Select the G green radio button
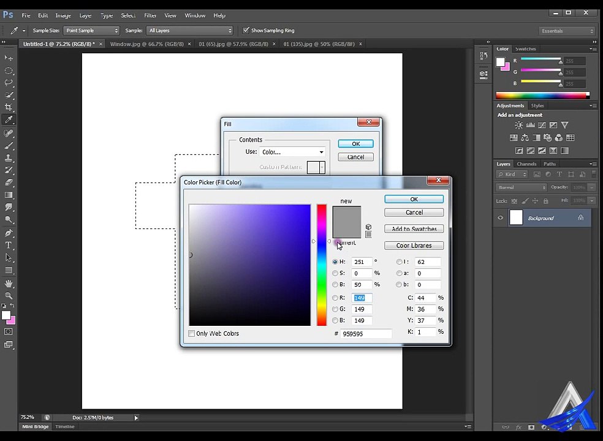603x441 pixels. 335,309
